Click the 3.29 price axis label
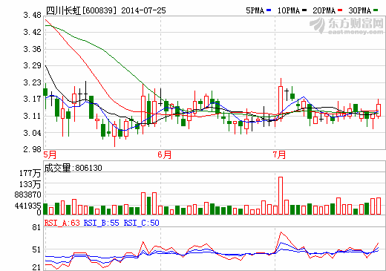 click(x=33, y=66)
